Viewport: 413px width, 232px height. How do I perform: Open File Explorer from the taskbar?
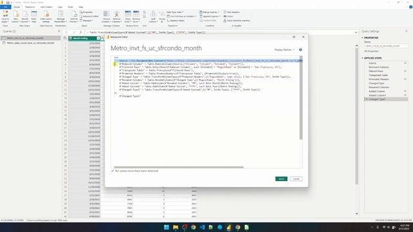click(x=176, y=227)
